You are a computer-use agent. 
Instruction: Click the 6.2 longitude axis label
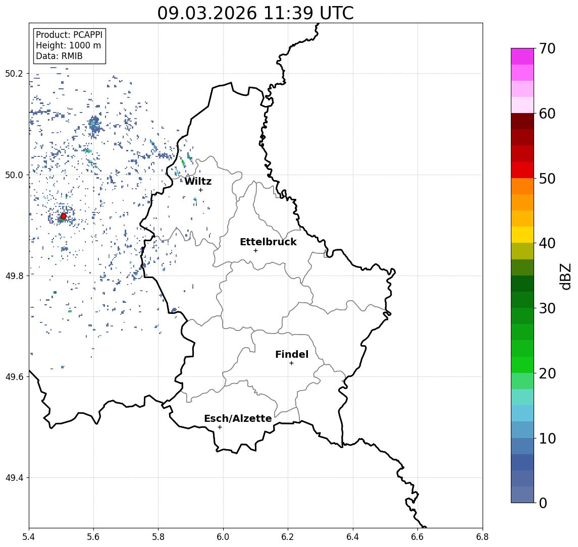click(288, 537)
